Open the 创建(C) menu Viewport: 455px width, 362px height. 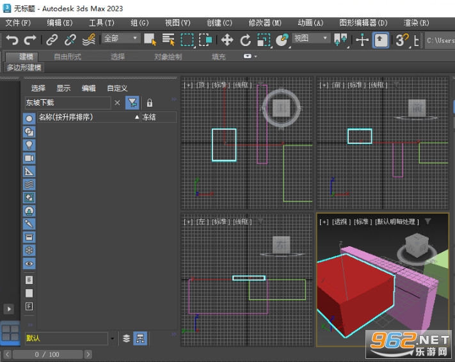point(220,22)
